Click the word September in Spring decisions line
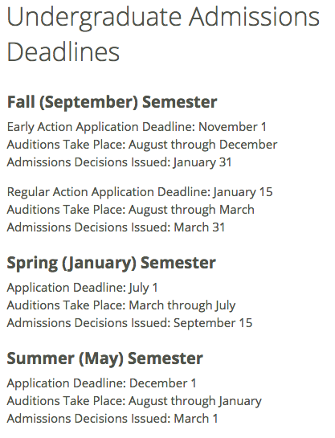The height and width of the screenshot is (438, 335). (205, 324)
